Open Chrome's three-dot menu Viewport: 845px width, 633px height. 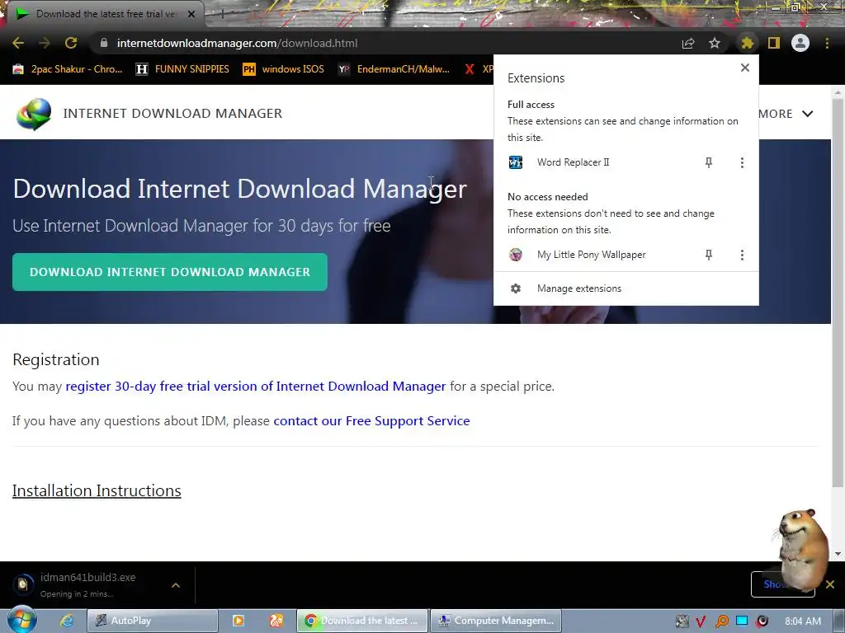click(827, 43)
